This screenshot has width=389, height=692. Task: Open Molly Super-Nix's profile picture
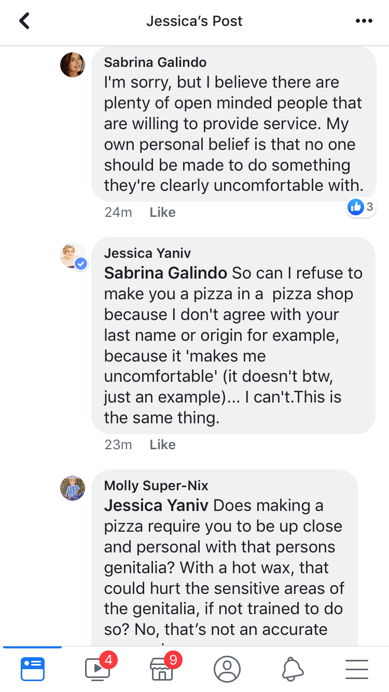[73, 488]
